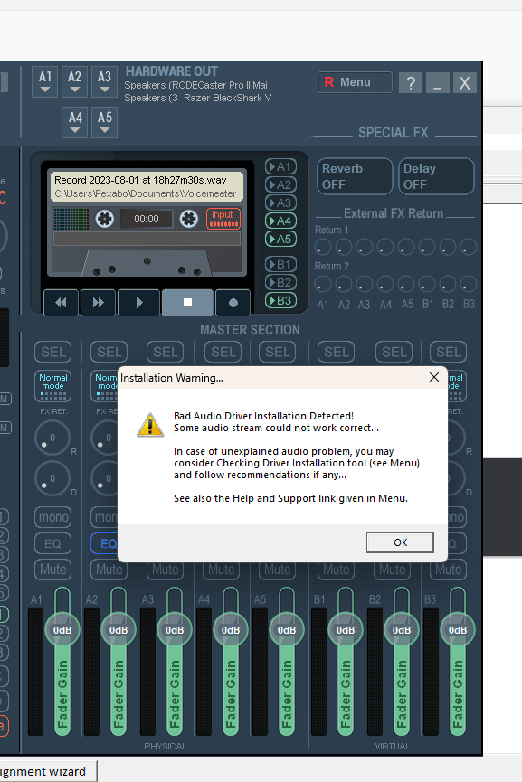Start recording with the record button
Viewport: 522px width, 782px height.
click(x=233, y=303)
